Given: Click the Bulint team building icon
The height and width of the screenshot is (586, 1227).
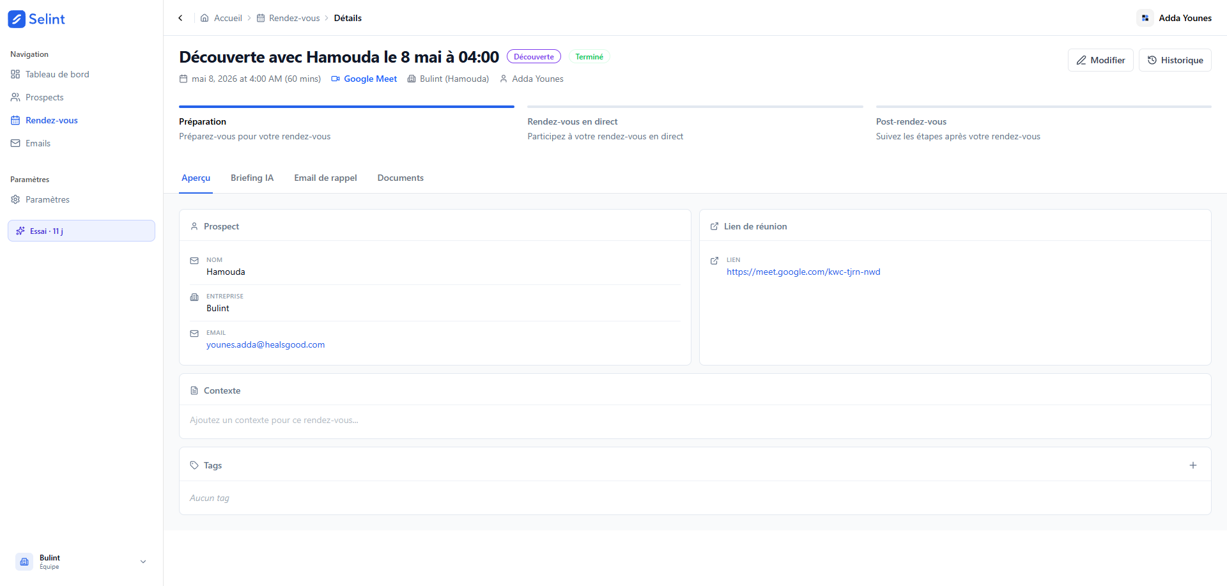Looking at the screenshot, I should point(24,562).
